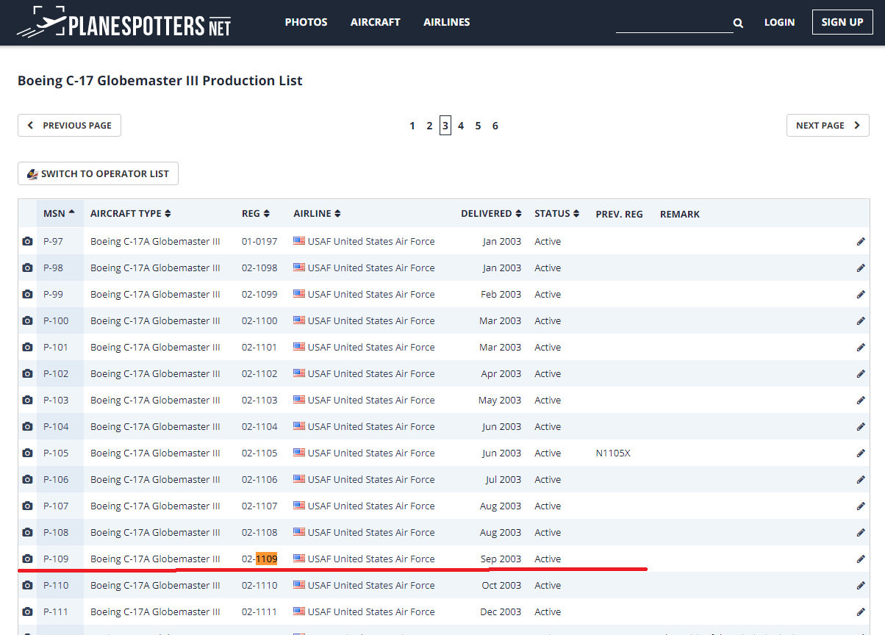Open camera photos icon for MSN P-108

[27, 532]
